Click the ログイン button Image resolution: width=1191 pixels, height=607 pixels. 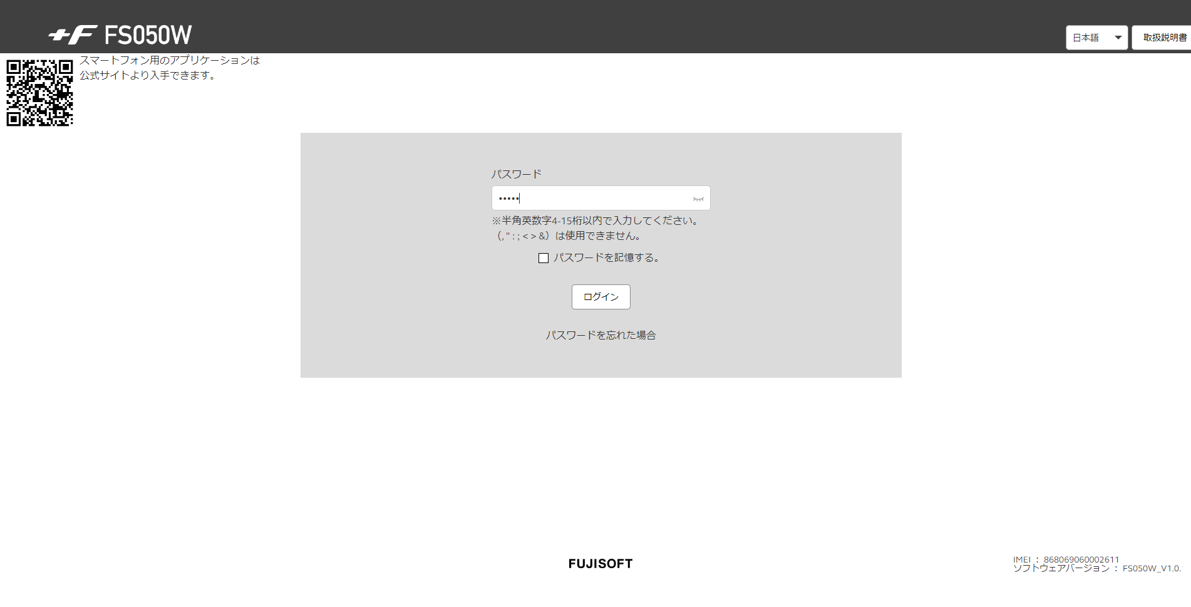coord(601,297)
